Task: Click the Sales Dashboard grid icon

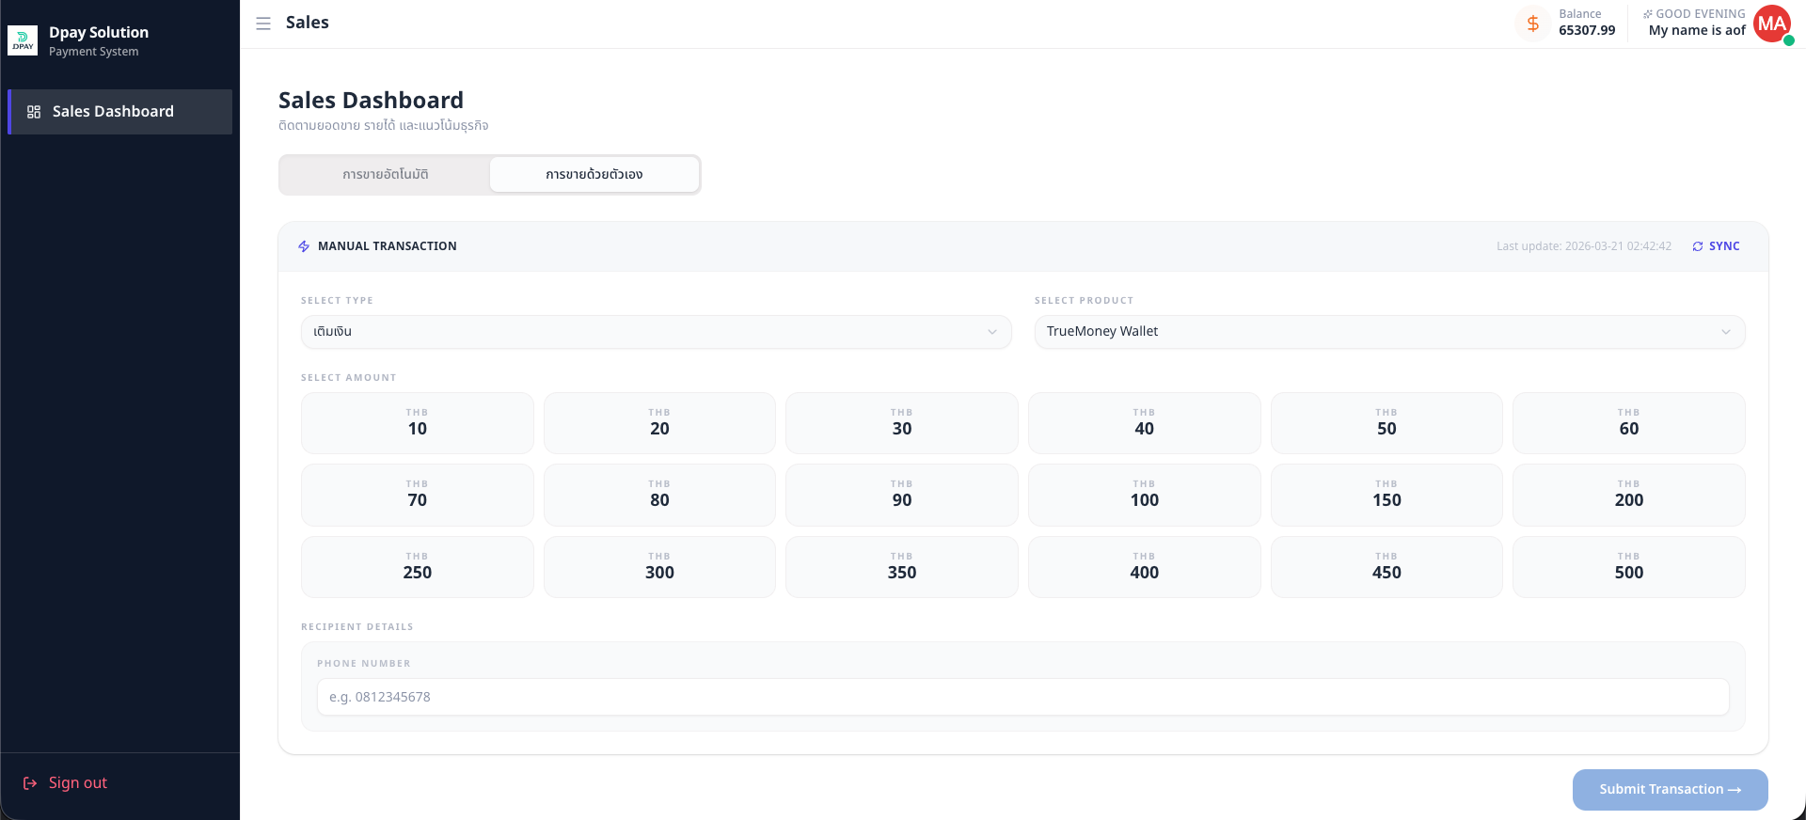Action: point(34,112)
